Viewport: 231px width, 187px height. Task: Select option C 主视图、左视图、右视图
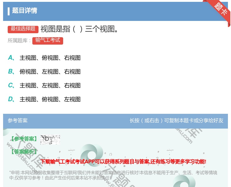(44, 85)
